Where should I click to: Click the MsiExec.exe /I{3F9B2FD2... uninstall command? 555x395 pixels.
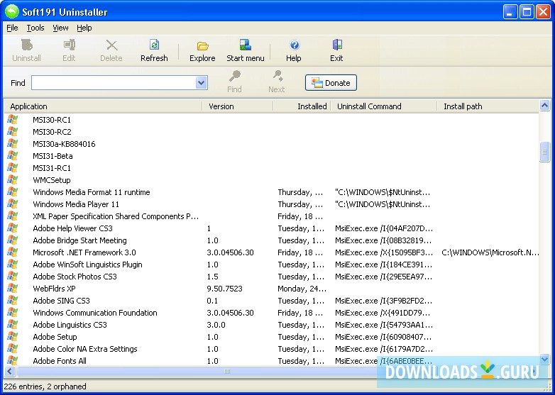[384, 301]
